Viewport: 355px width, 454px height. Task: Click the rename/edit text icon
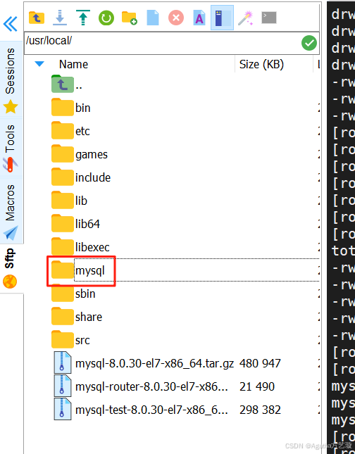click(199, 18)
